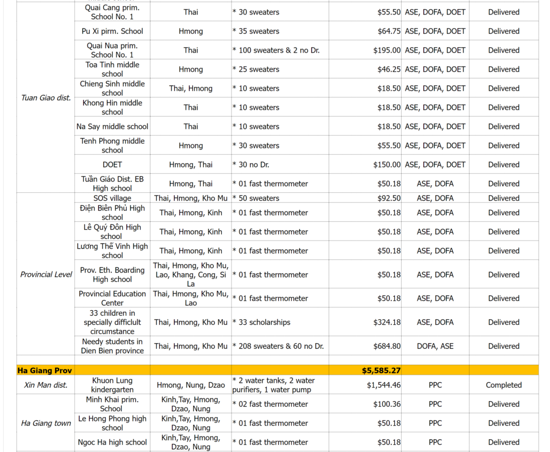The width and height of the screenshot is (550, 452).
Task: Click the $150.00 amount cell
Action: 365,164
